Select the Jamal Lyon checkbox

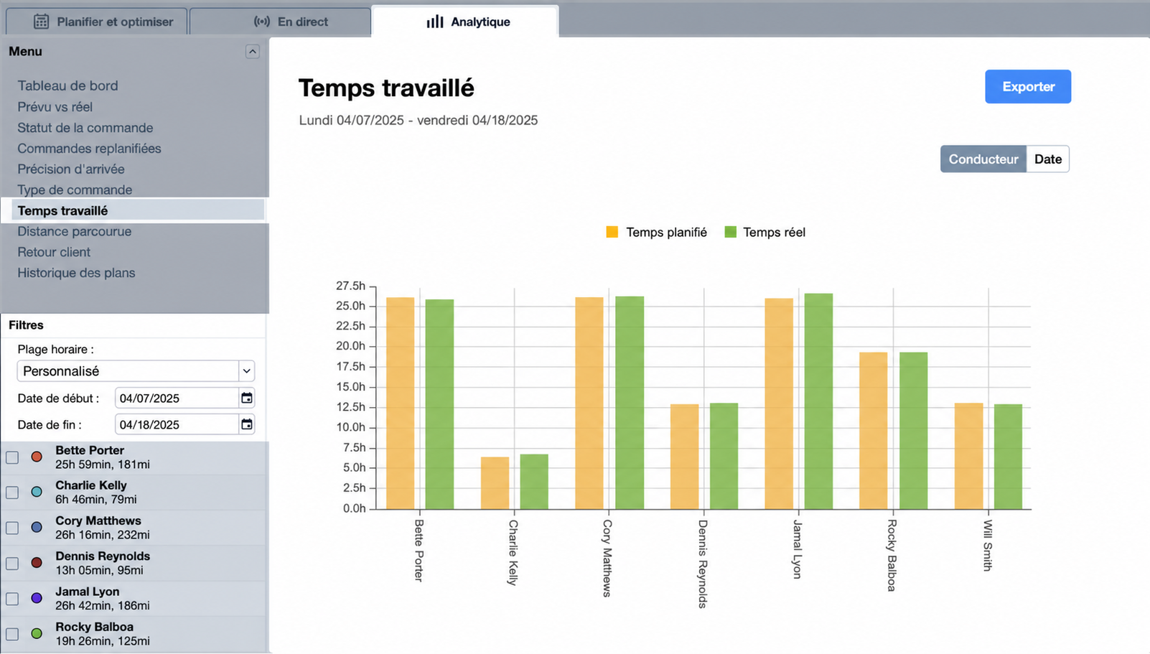12,599
